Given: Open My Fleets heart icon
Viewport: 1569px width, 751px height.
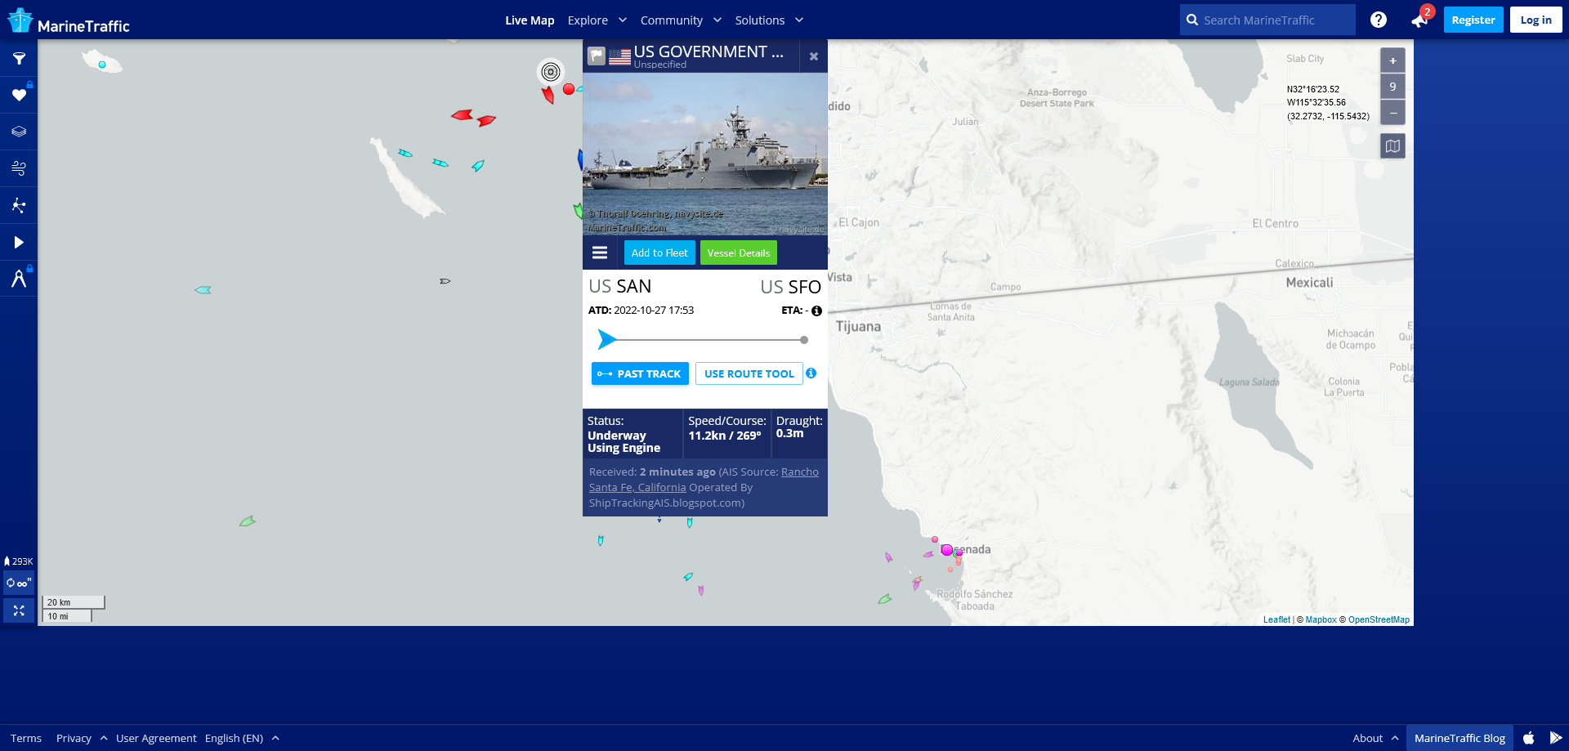Looking at the screenshot, I should 19,96.
